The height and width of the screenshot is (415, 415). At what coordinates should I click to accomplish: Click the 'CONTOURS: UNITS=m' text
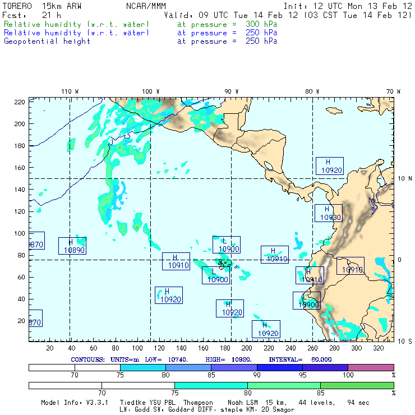[x=105, y=359]
